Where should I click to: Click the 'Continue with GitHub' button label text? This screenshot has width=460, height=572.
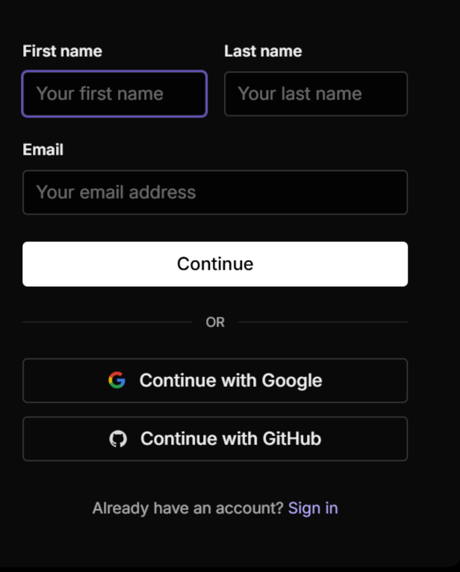pyautogui.click(x=231, y=438)
